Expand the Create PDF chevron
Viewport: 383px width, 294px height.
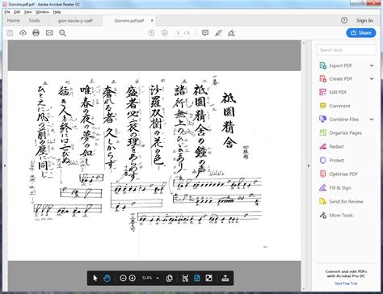(x=372, y=78)
